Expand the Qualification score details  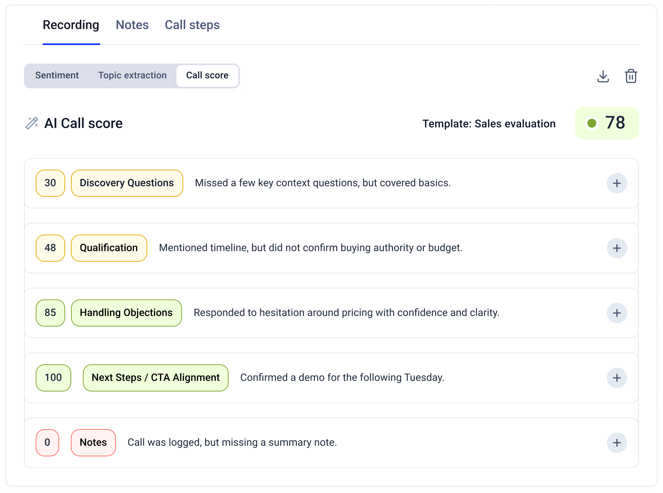(617, 248)
